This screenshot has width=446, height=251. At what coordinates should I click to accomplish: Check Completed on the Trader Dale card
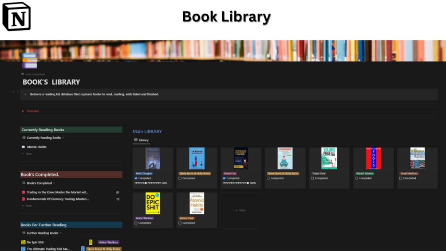click(x=312, y=178)
